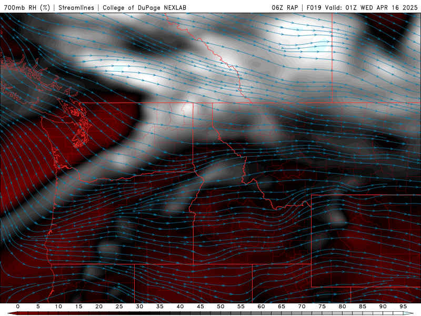Click the '75' label on the color scale

coord(322,307)
